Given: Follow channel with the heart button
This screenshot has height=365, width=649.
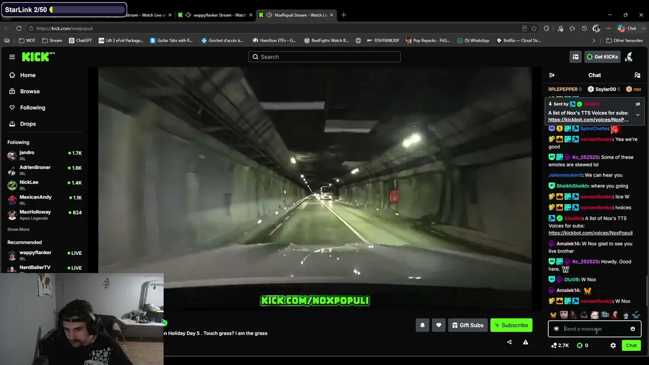Looking at the screenshot, I should coord(439,325).
